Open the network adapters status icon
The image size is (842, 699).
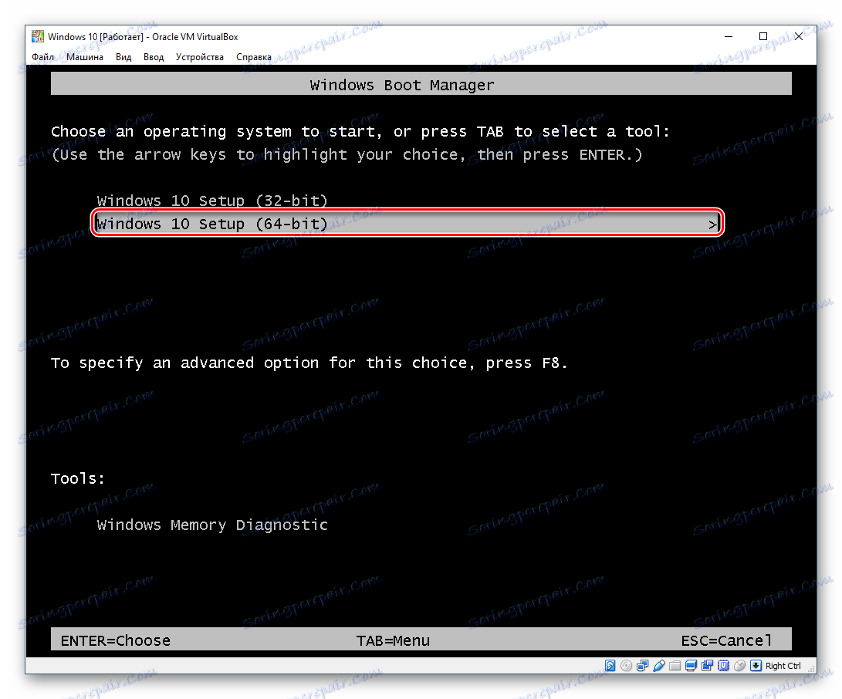642,666
